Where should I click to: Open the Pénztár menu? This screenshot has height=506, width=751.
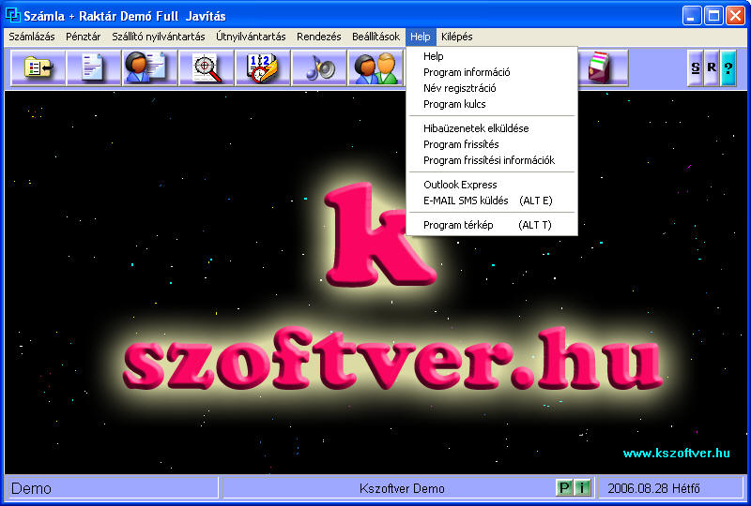(84, 37)
